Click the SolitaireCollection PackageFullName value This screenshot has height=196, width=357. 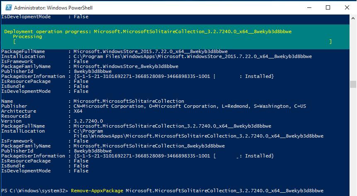tap(172, 126)
